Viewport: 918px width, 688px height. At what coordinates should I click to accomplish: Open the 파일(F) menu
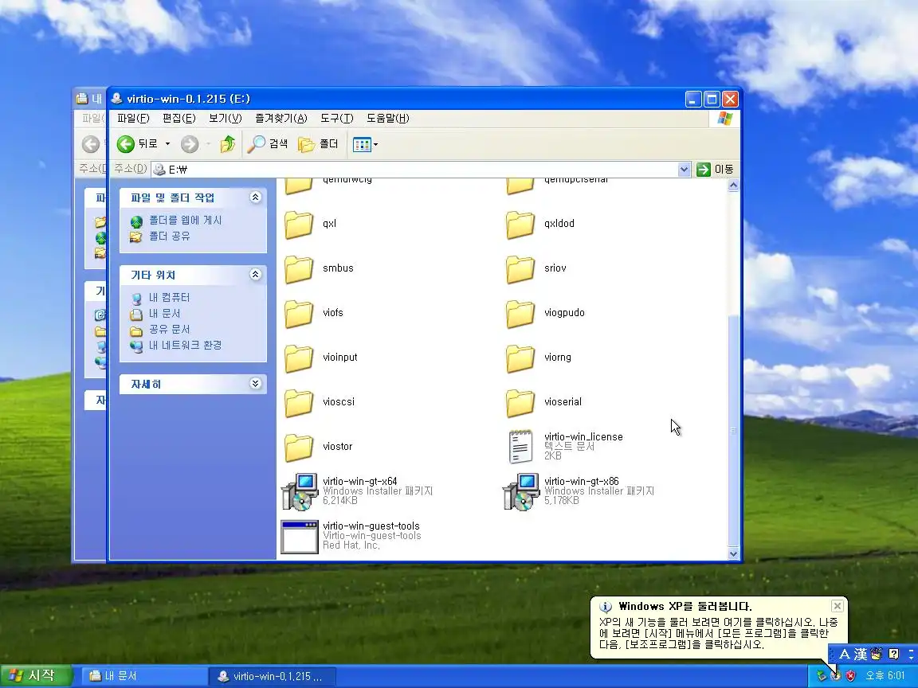coord(133,118)
